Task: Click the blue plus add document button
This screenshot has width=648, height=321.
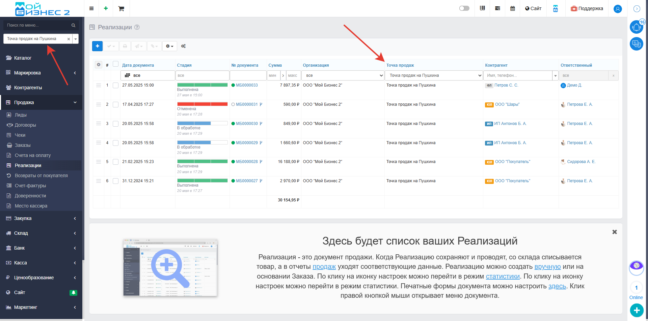Action: coord(97,46)
